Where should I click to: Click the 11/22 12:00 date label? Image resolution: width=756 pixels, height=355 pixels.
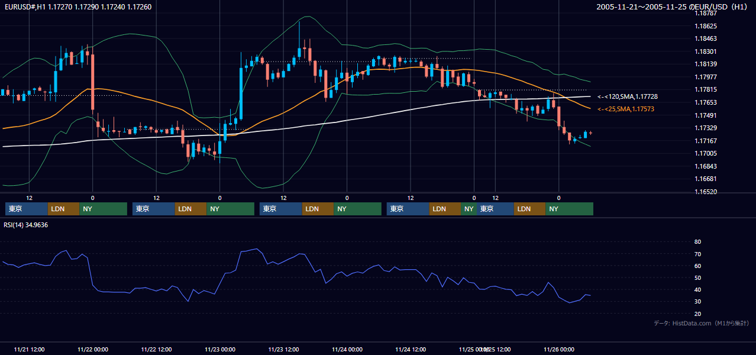pyautogui.click(x=156, y=350)
